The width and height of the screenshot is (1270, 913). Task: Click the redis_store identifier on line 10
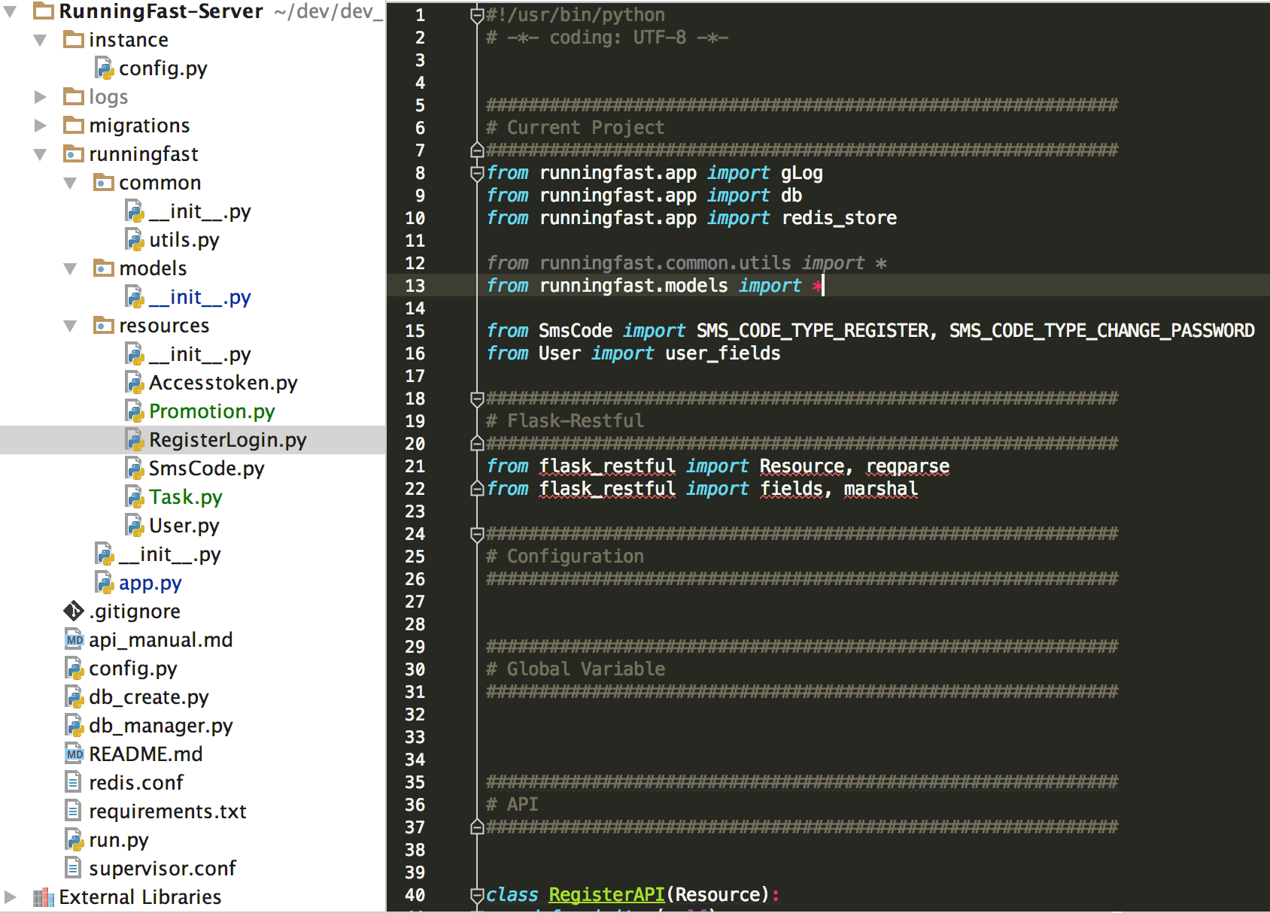pos(839,218)
